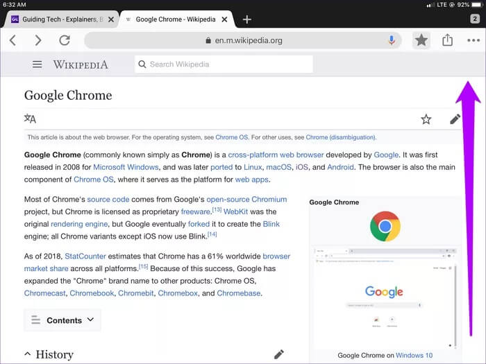Jump to citation [13]

pyautogui.click(x=217, y=209)
